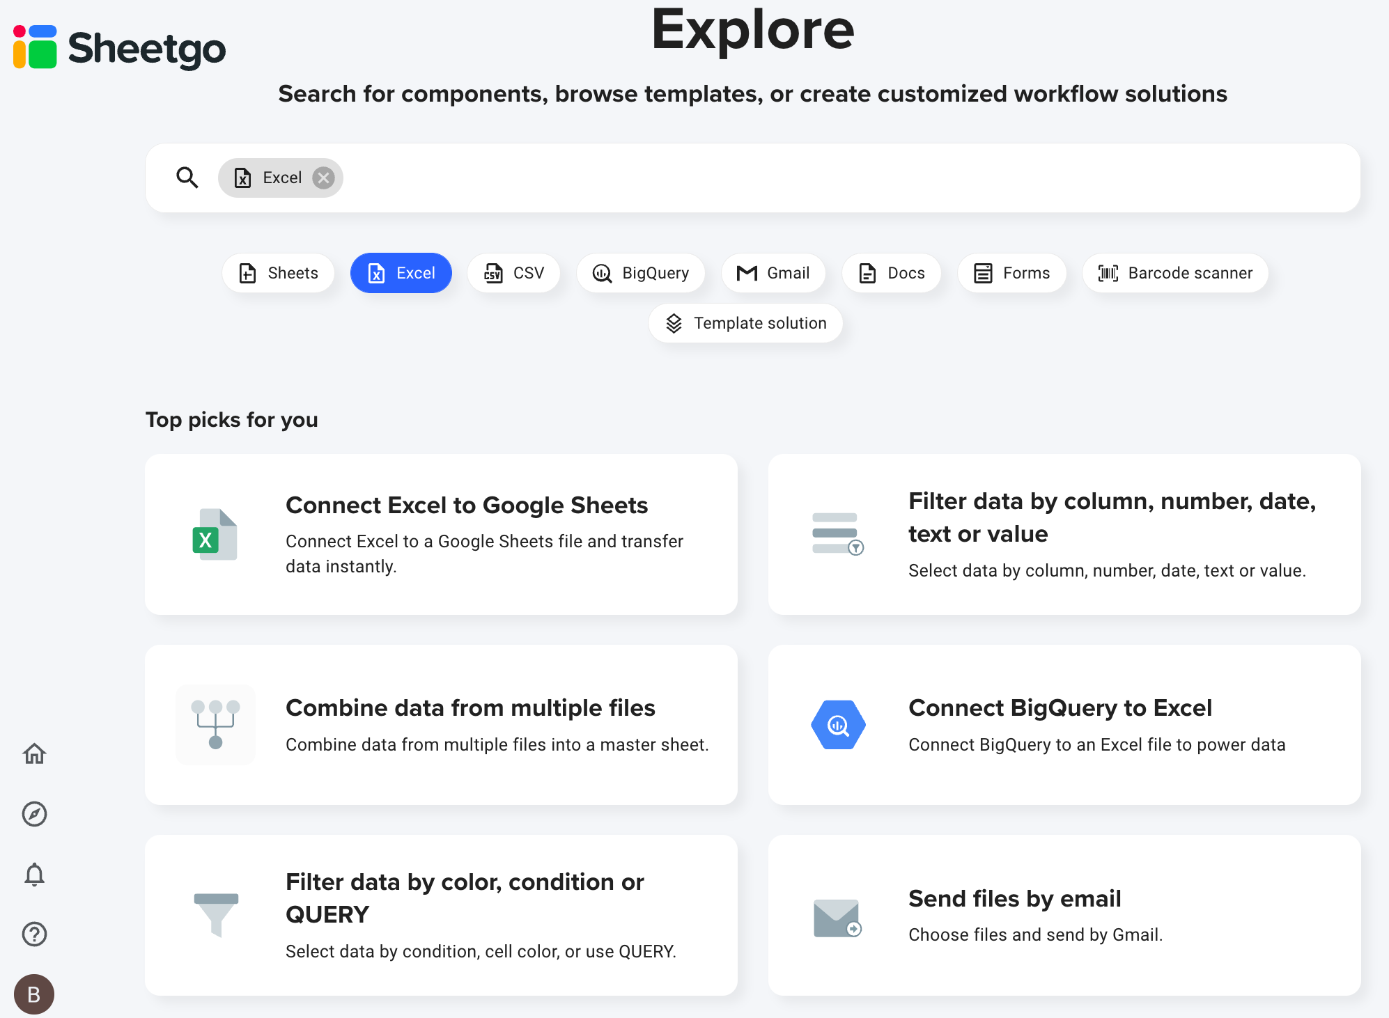Viewport: 1389px width, 1018px height.
Task: Click the Sheetgo logo
Action: [x=119, y=47]
